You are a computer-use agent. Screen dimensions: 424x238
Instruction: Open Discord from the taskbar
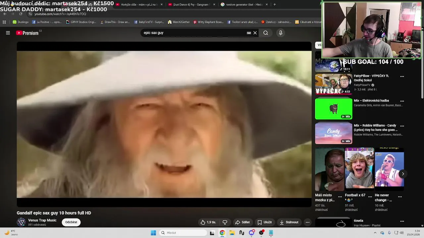click(251, 233)
